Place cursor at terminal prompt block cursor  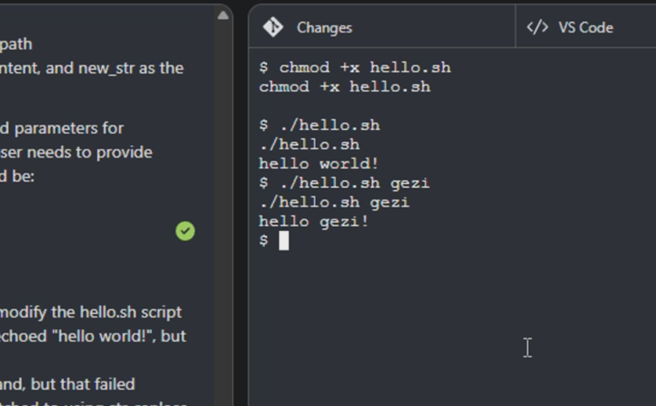coord(283,240)
